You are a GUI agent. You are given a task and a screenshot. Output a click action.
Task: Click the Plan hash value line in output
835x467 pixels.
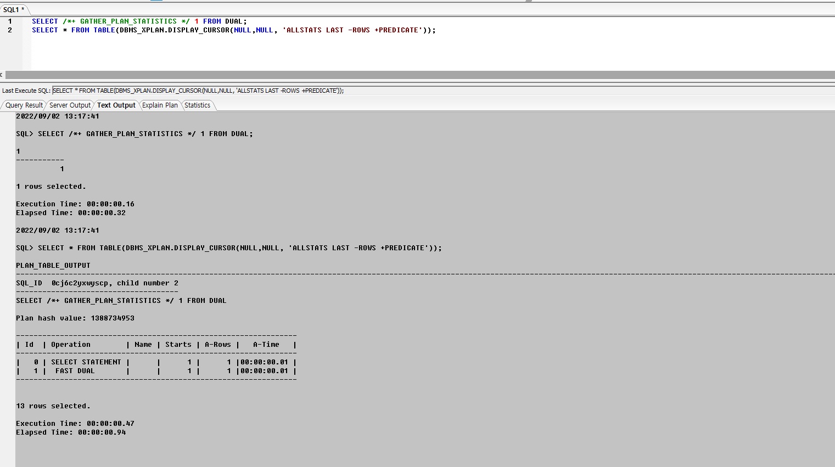[75, 318]
